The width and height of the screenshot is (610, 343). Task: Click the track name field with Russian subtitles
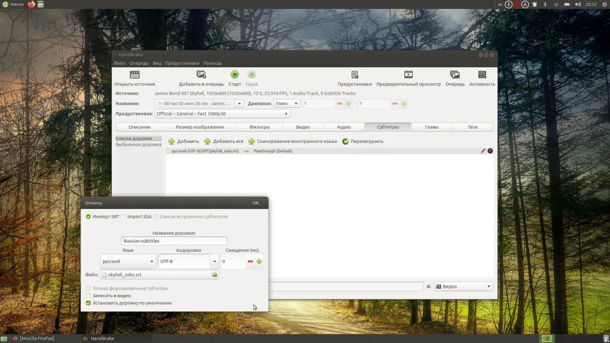174,241
